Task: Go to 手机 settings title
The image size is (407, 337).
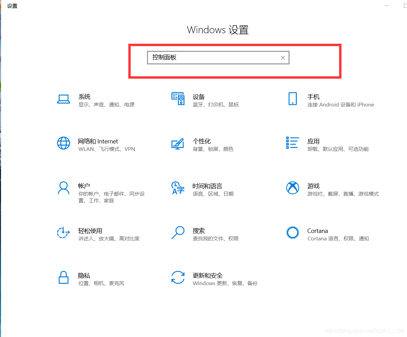Action: pyautogui.click(x=313, y=97)
